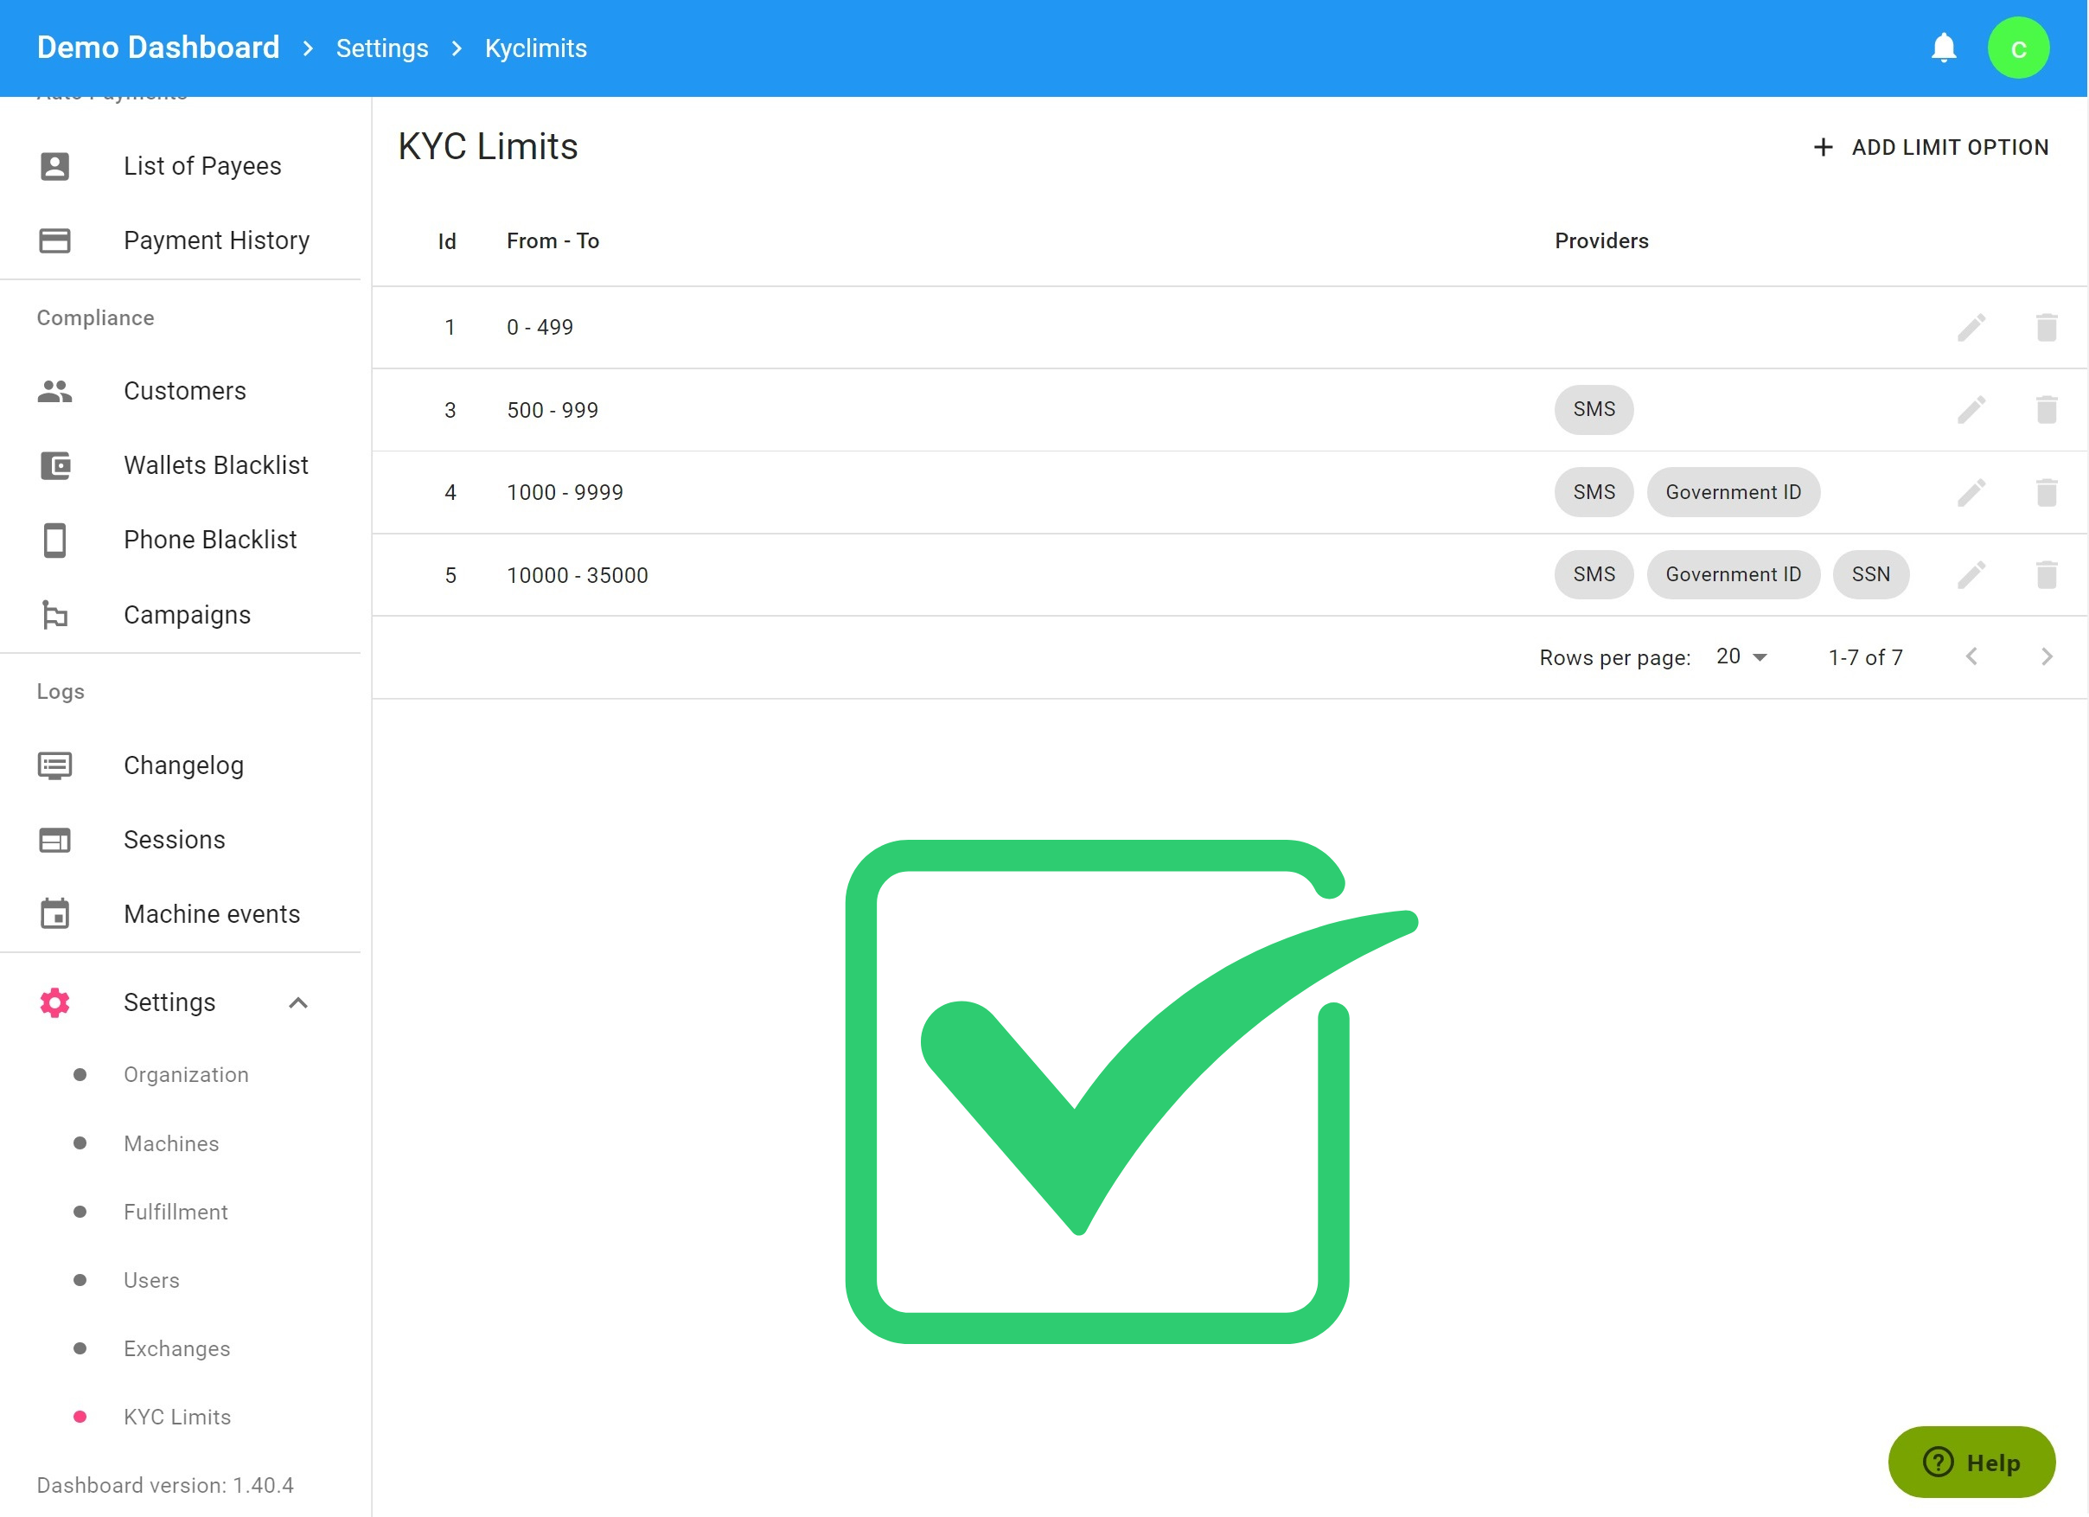Go to next page of results
Viewport: 2089px width, 1517px height.
[2046, 656]
